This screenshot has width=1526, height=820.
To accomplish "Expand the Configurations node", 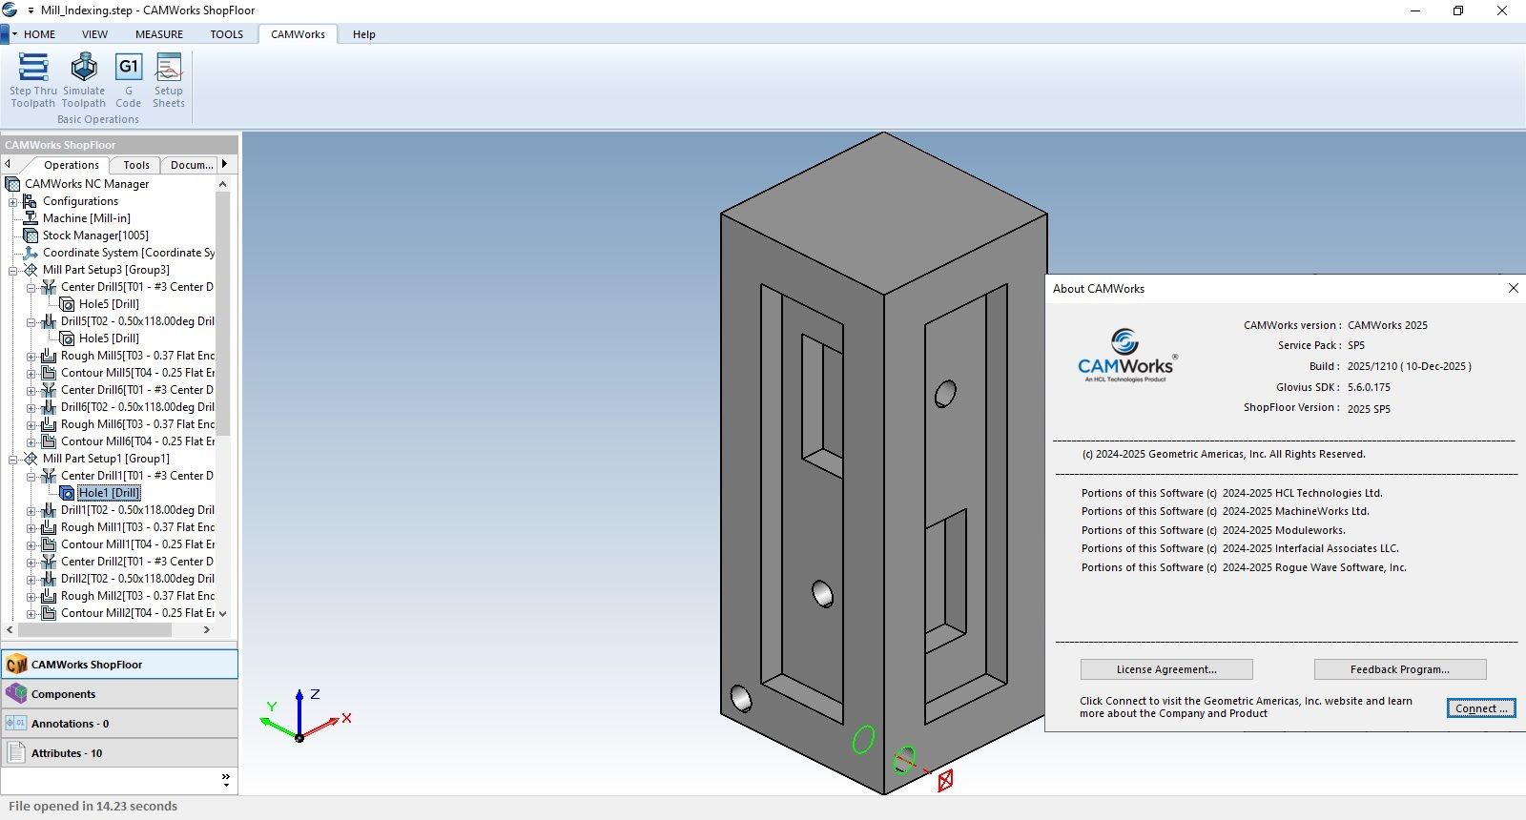I will (x=12, y=201).
